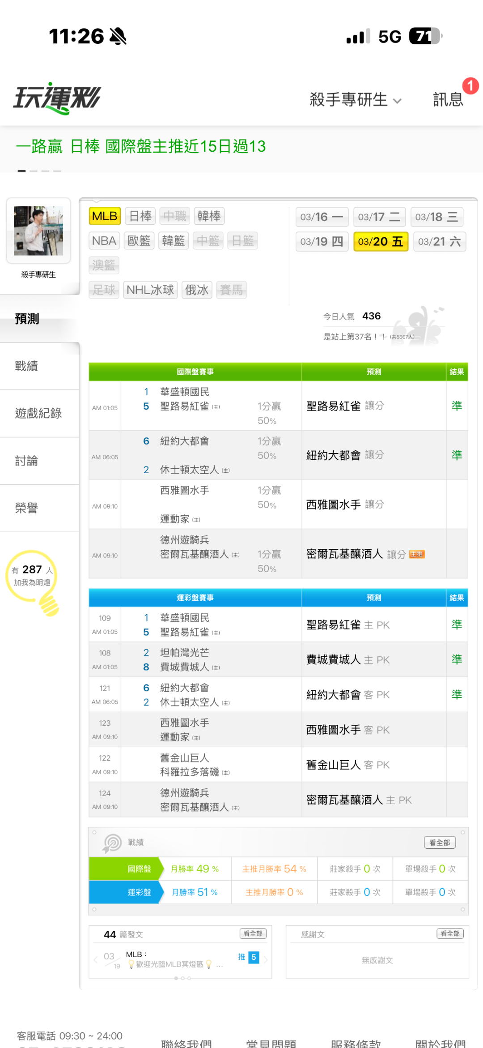Viewport: 483px width, 1048px height.
Task: Select the NHL冰球 league tab
Action: point(150,290)
